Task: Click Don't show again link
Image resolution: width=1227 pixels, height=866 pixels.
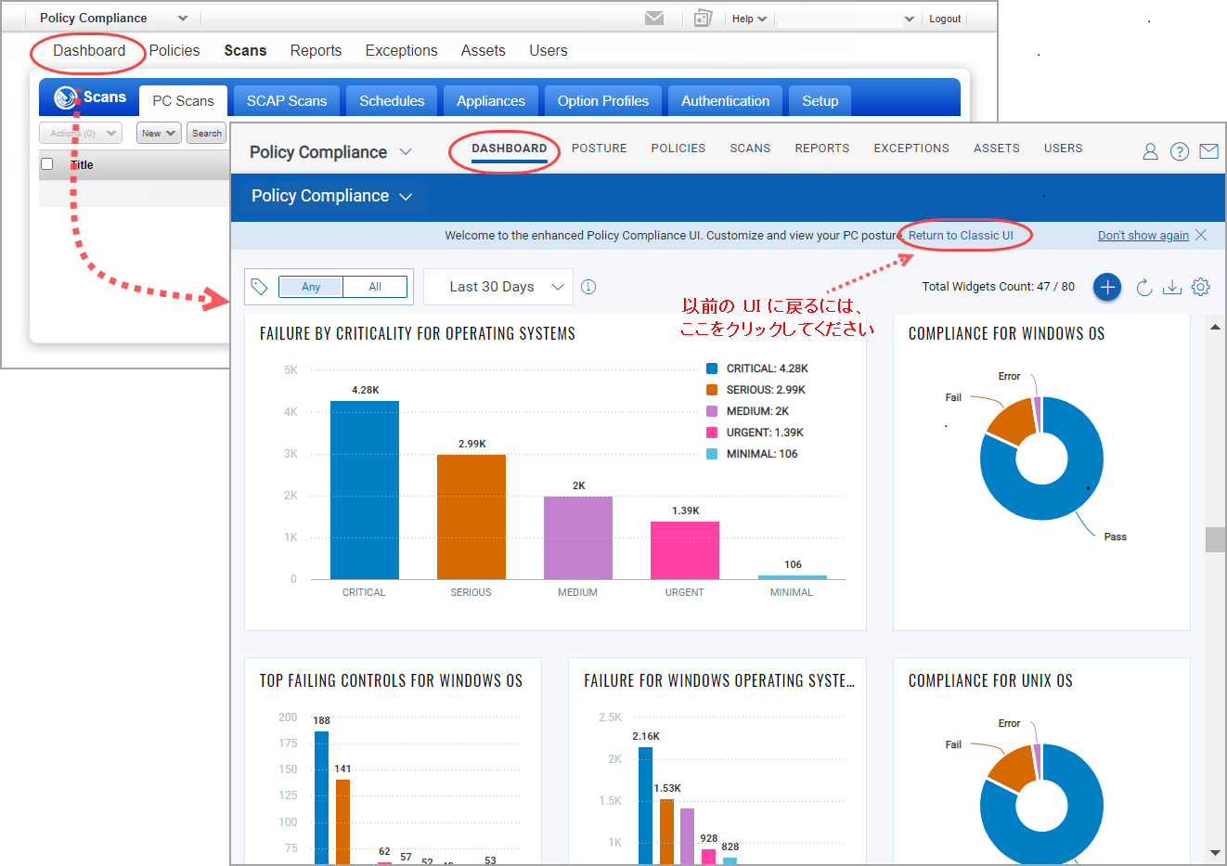Action: [1143, 236]
